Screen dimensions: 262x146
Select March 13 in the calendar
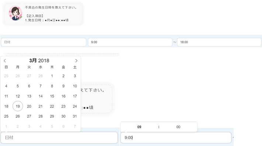(x=29, y=96)
